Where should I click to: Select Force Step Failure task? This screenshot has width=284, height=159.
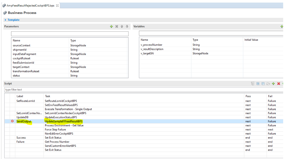[x=55, y=130]
